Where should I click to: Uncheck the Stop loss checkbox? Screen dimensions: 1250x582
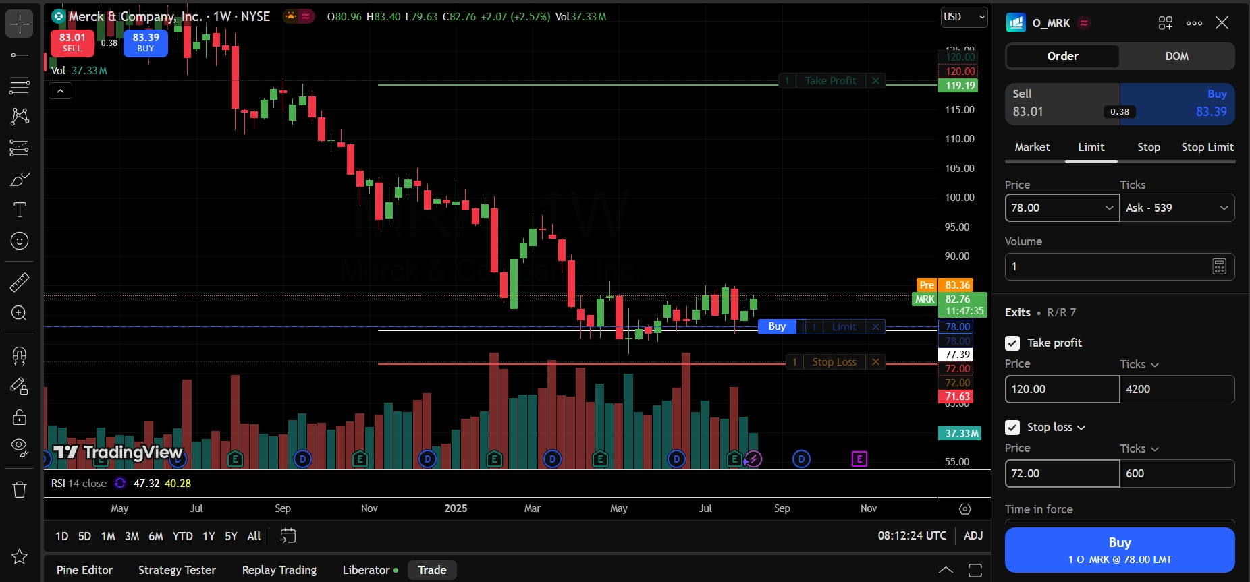(x=1012, y=428)
